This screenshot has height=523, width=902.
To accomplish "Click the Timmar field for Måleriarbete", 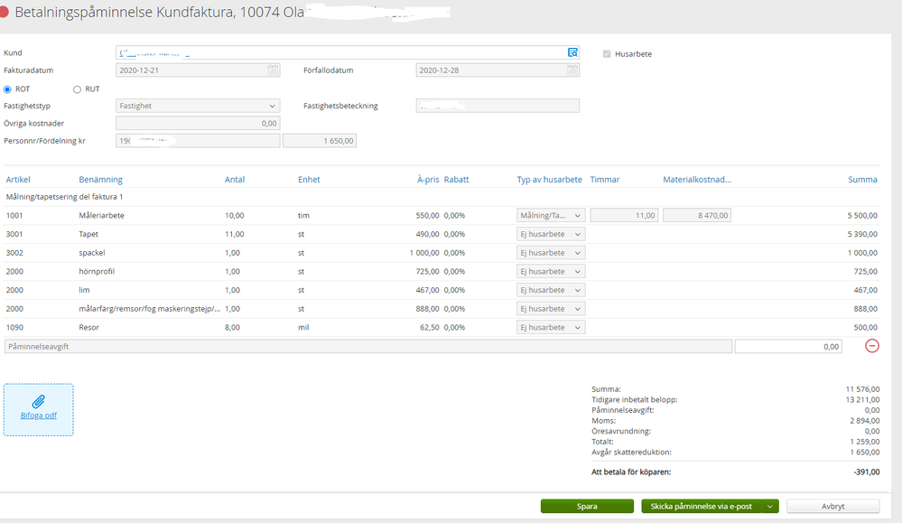I will click(x=624, y=215).
